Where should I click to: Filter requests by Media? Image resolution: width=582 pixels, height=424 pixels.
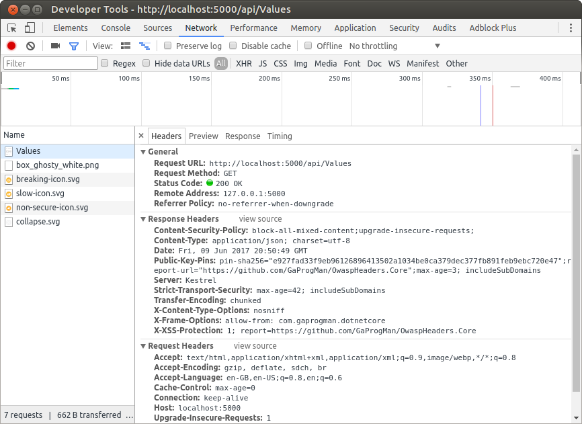[325, 63]
